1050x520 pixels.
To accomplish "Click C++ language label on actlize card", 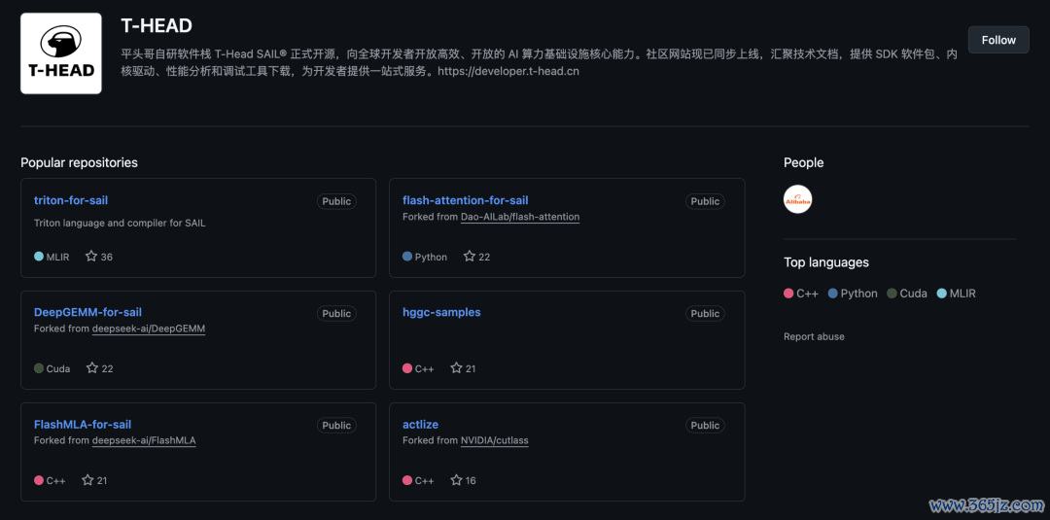I will 425,480.
